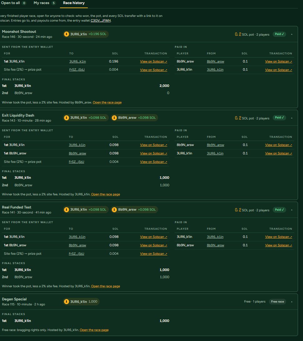Screen dimensions: 303x341
Task: Open the My races tab
Action: click(45, 3)
